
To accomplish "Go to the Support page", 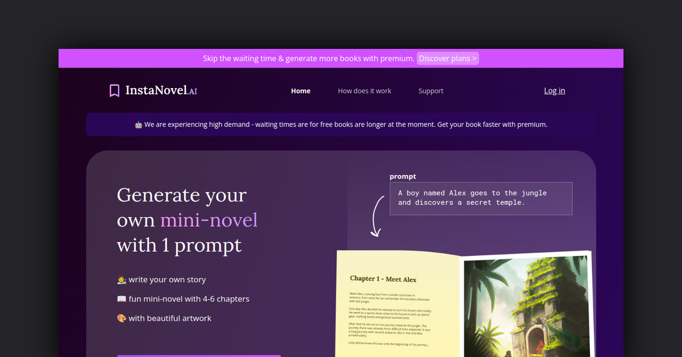I will coord(431,91).
